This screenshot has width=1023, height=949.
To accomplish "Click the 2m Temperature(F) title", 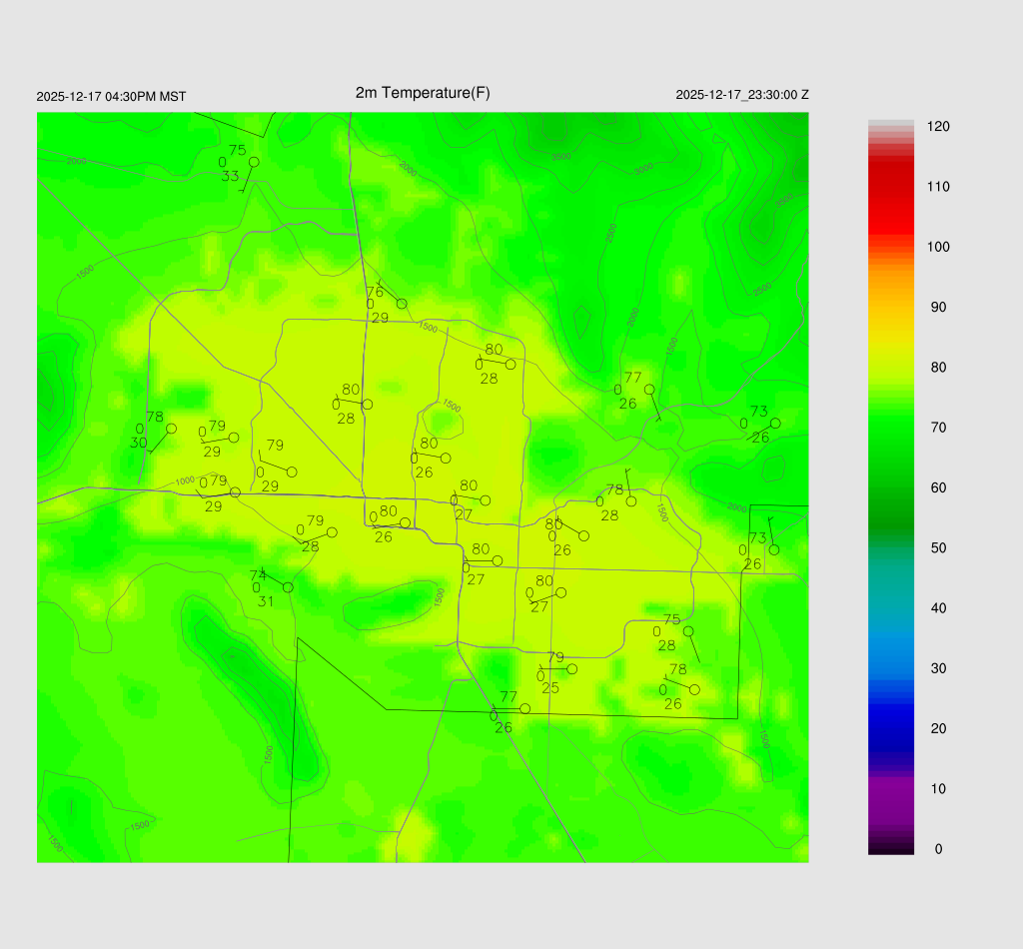I will pyautogui.click(x=423, y=93).
